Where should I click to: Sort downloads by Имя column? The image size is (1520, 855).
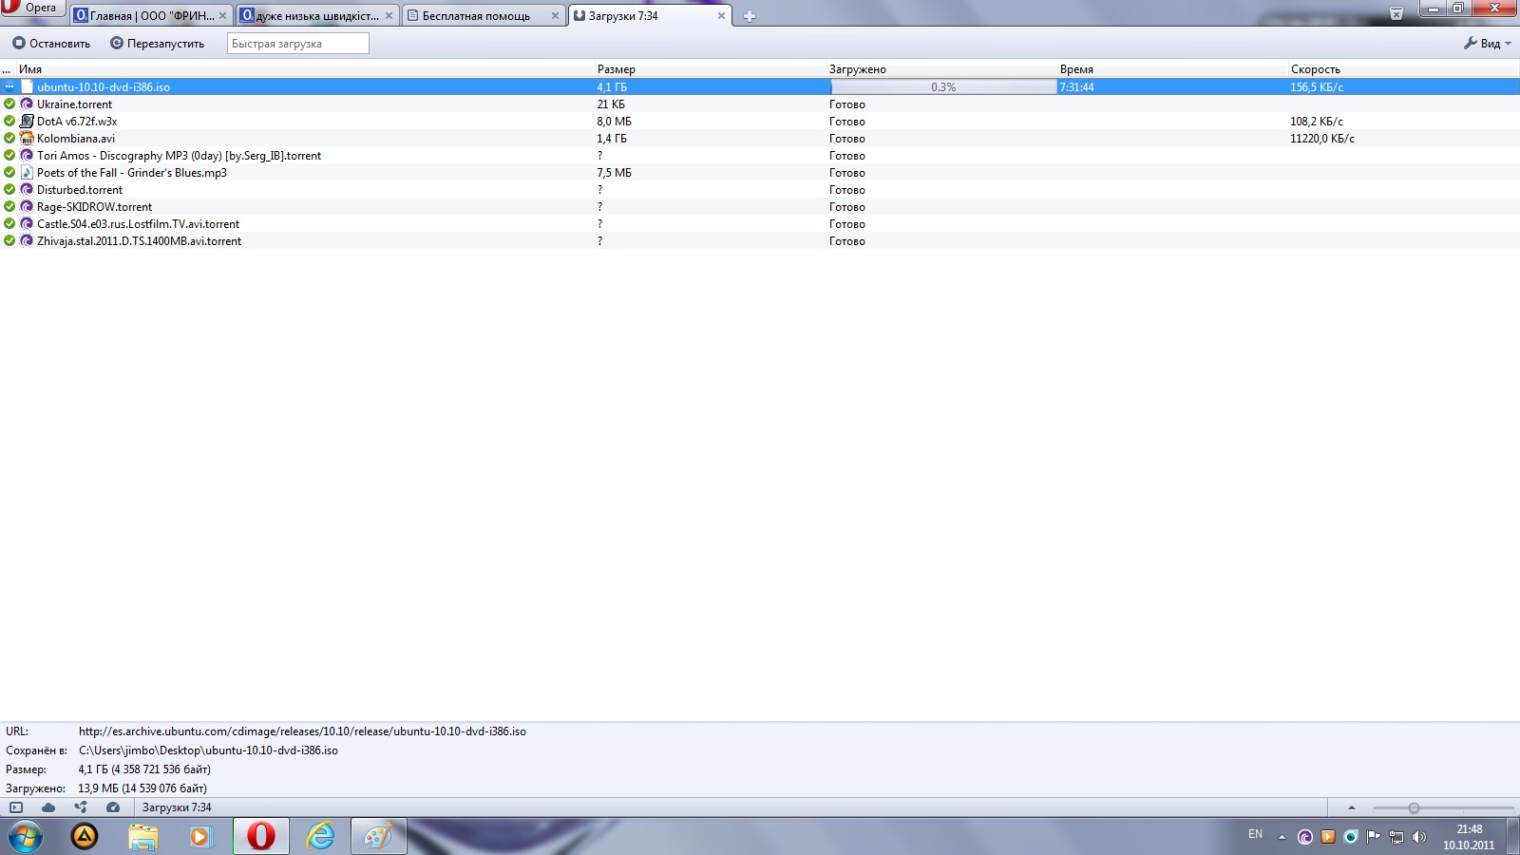(304, 68)
